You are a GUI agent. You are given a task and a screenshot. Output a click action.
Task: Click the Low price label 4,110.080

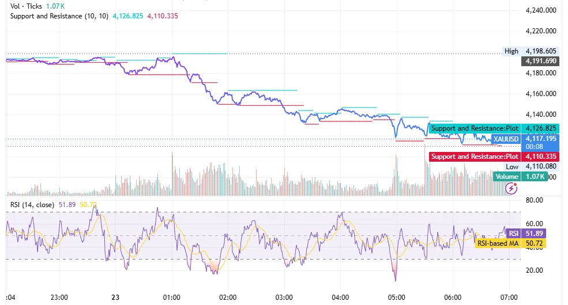[x=531, y=166]
